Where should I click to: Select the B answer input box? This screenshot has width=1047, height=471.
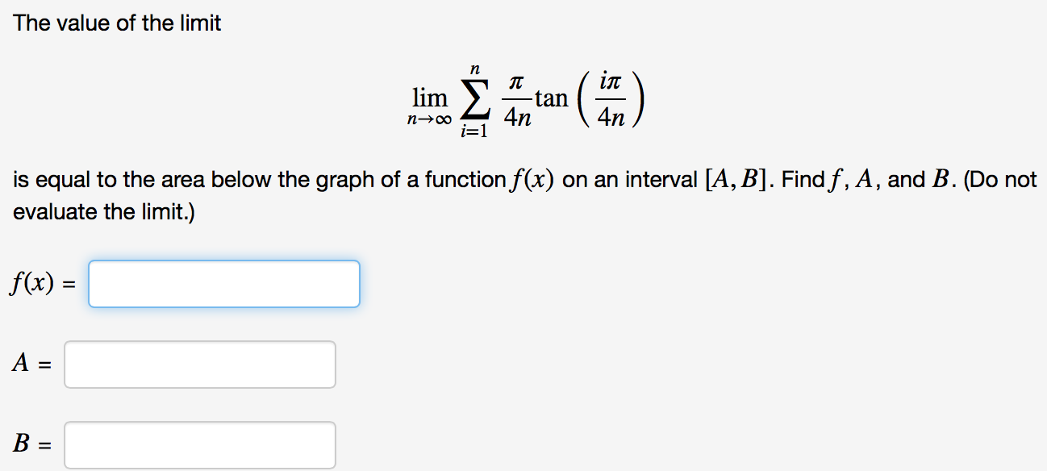pyautogui.click(x=200, y=445)
